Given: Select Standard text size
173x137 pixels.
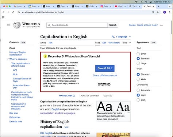Looking at the screenshot, I should pyautogui.click(x=138, y=59).
